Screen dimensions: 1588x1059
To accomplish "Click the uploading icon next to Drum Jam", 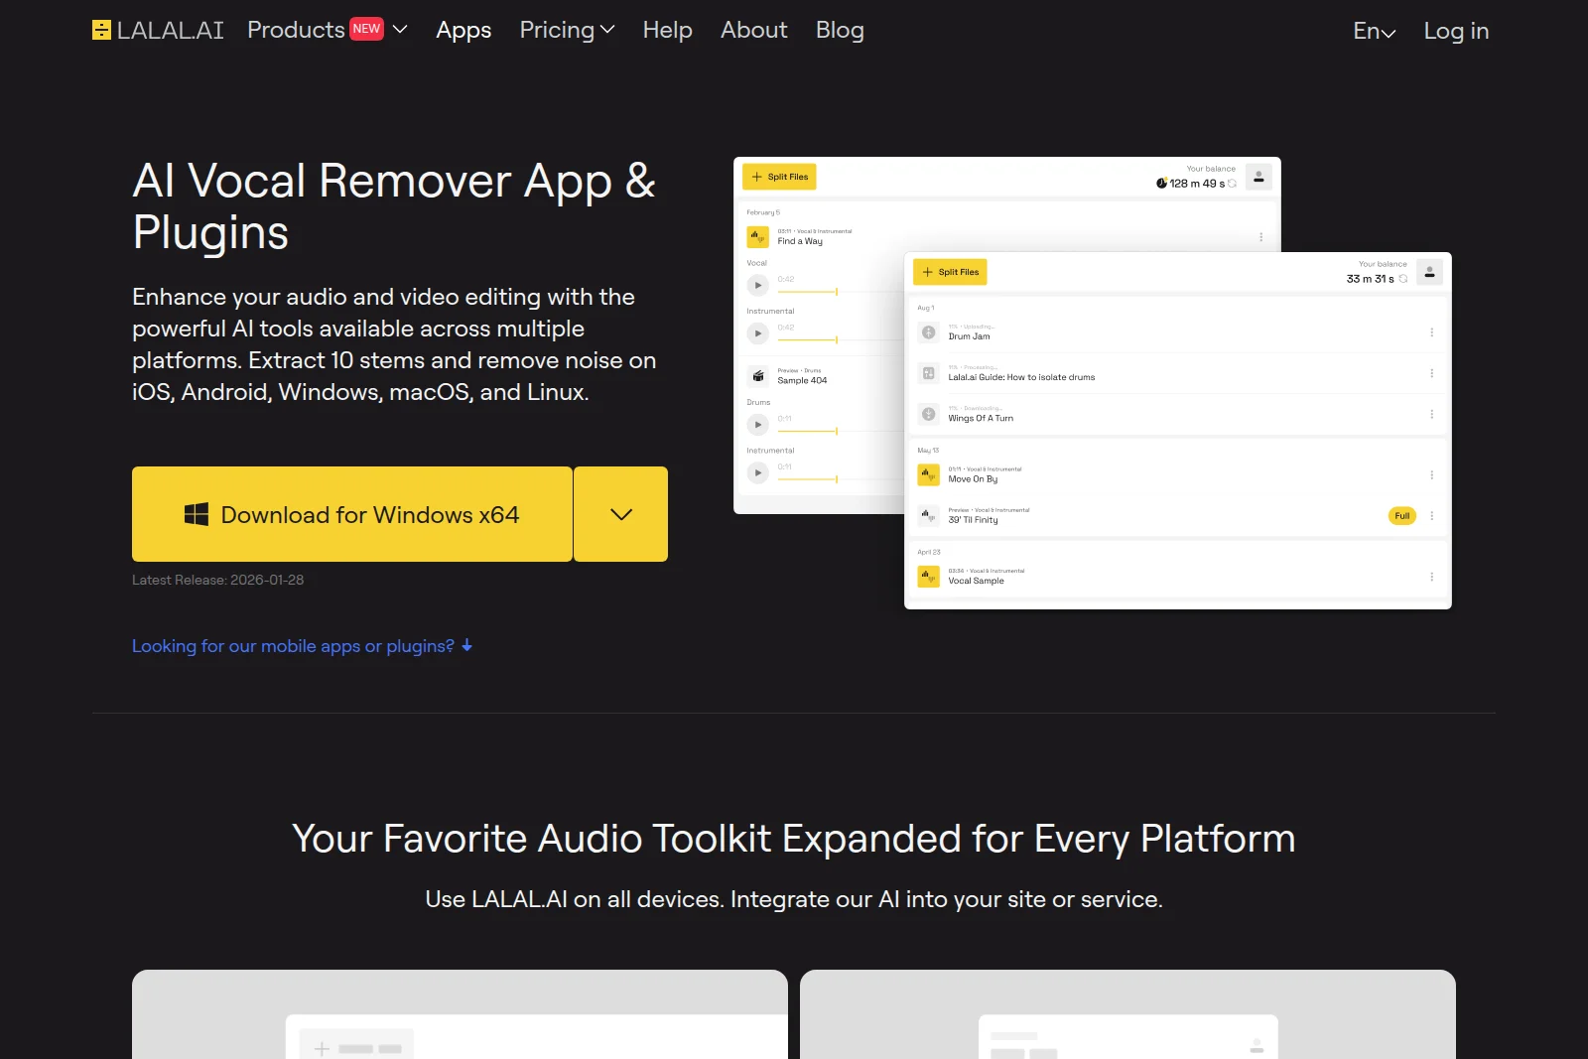I will coord(929,332).
